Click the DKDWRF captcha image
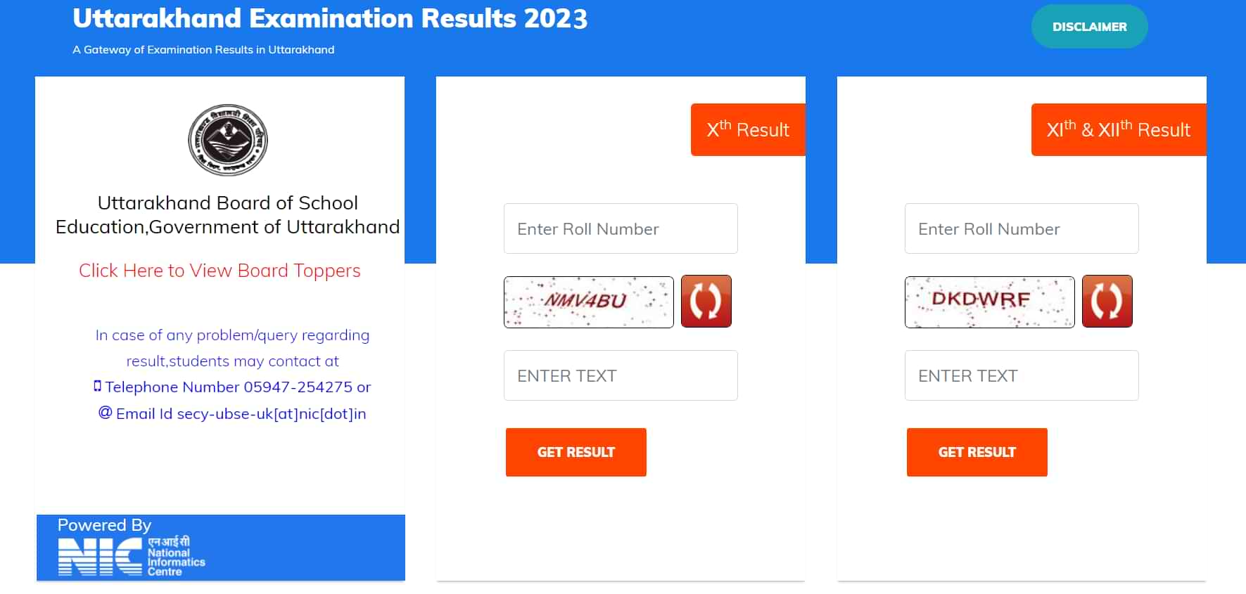 (989, 302)
